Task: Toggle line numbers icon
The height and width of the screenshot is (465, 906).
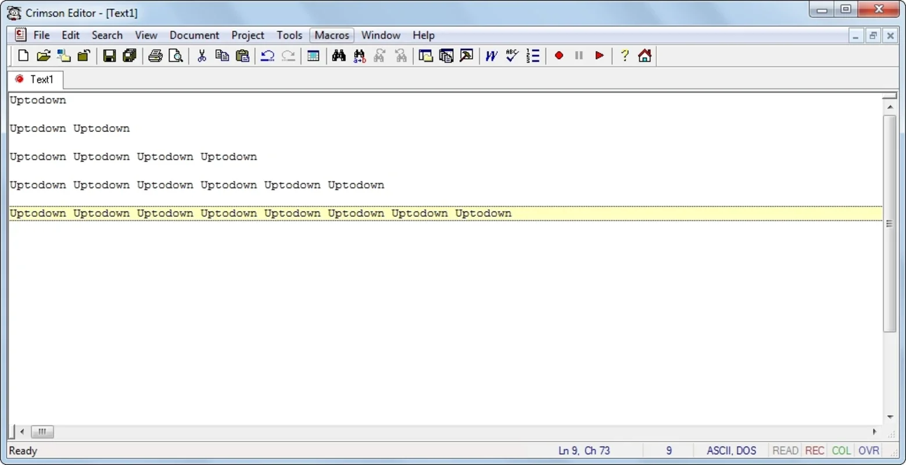Action: (532, 56)
